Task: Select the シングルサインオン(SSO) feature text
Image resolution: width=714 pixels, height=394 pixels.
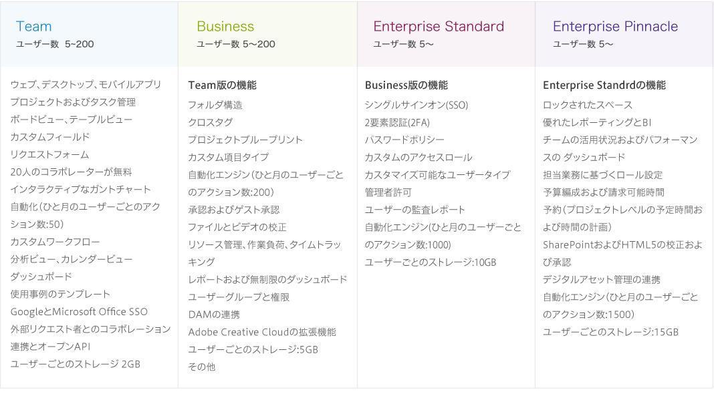Action: pos(416,105)
